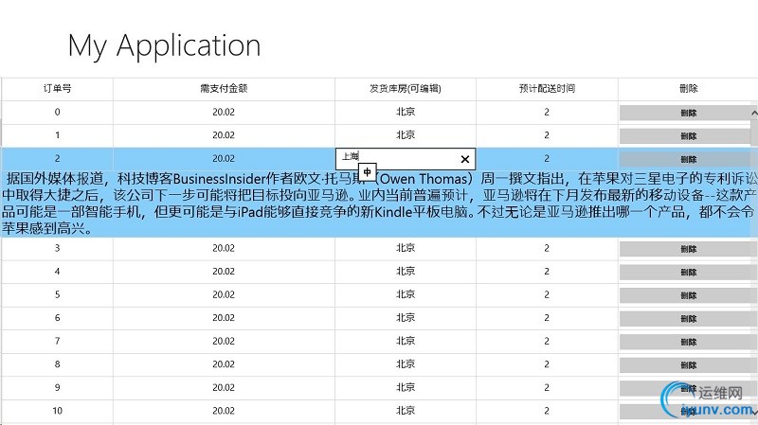Select the 北京 cell in order 9
Screen dimensions: 758x425
(x=406, y=387)
